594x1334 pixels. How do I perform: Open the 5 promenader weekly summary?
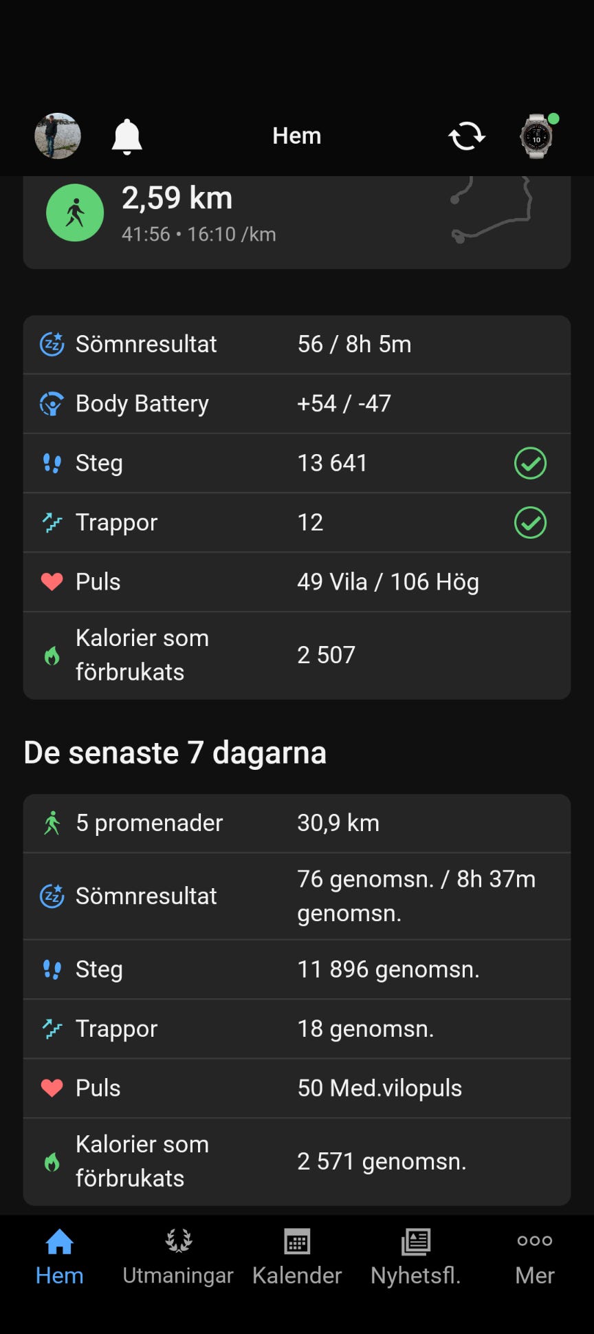click(297, 824)
